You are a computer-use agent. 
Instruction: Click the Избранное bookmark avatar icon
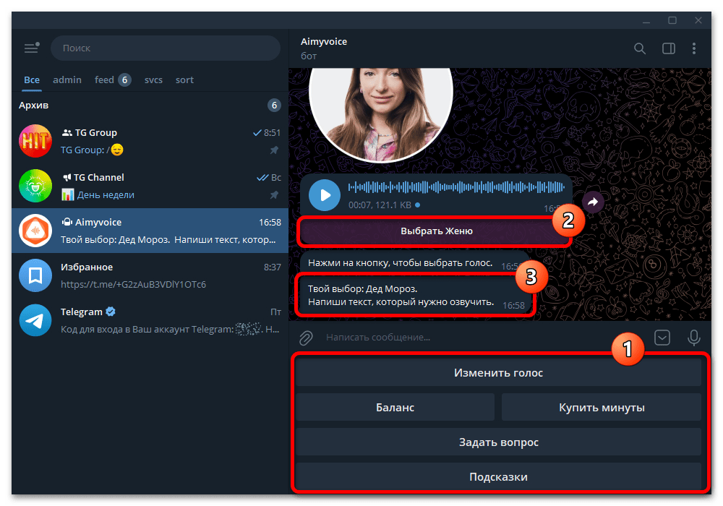click(35, 275)
